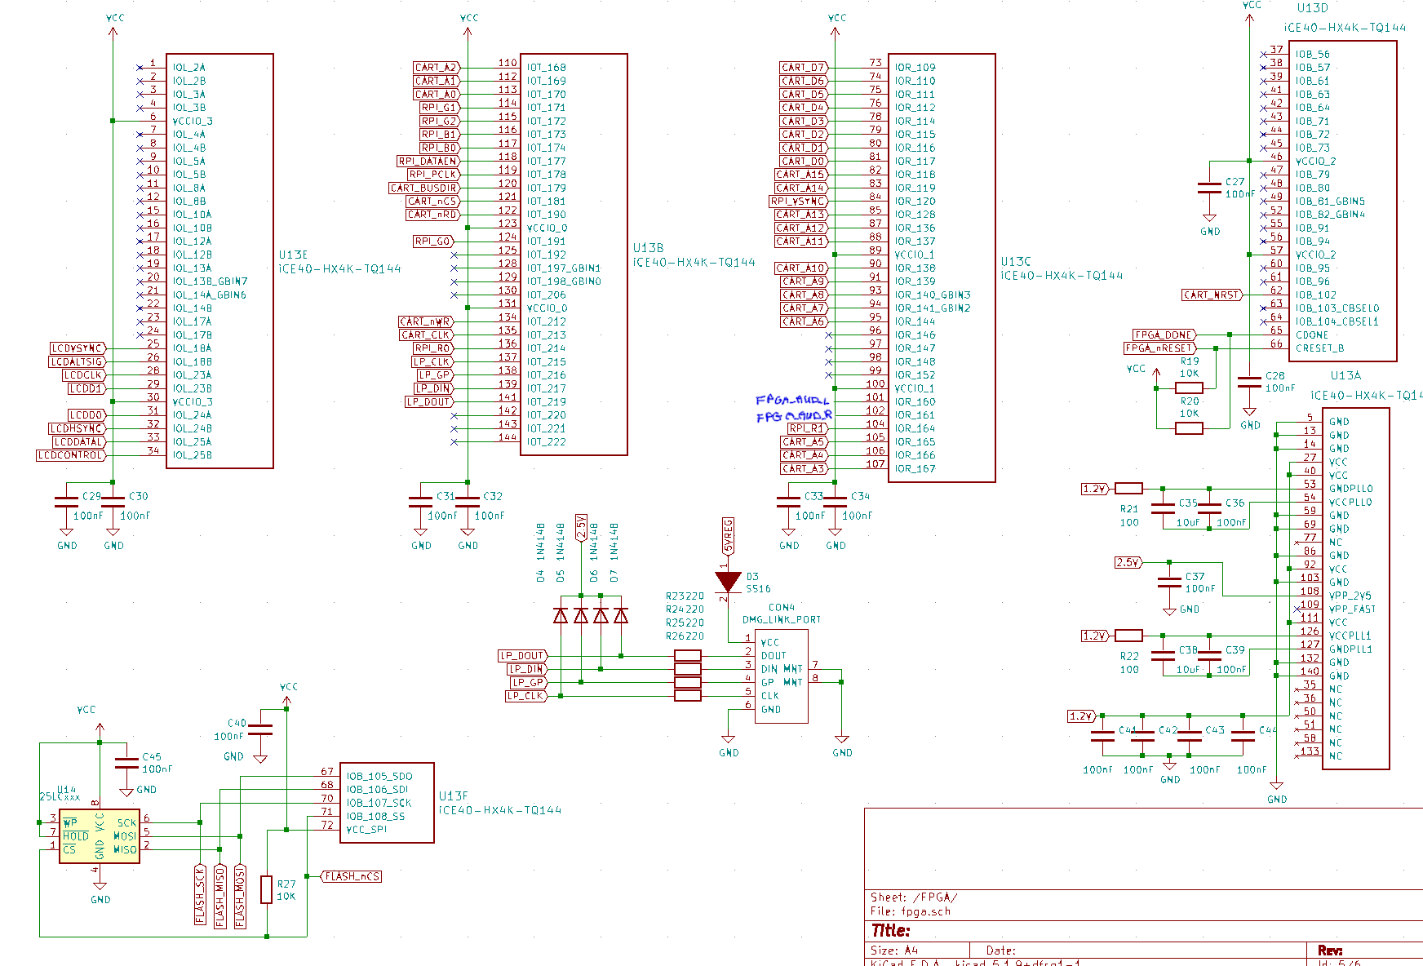The image size is (1423, 966).
Task: Select the RPI_VSYNC net label
Action: point(798,201)
